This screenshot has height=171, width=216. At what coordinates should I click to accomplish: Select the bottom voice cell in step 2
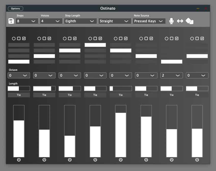pyautogui.click(x=44, y=62)
